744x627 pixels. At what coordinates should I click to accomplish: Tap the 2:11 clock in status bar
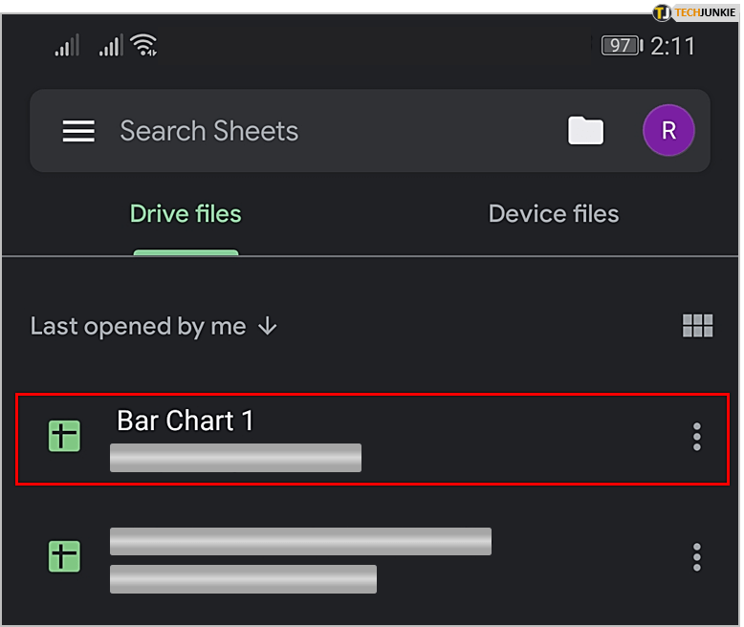(672, 45)
